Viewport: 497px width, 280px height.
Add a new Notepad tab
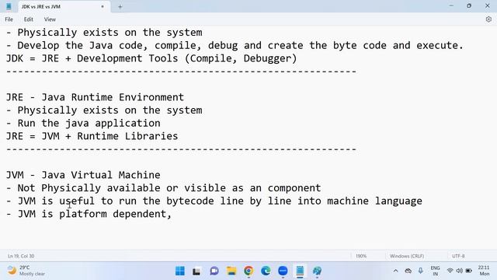coord(120,7)
